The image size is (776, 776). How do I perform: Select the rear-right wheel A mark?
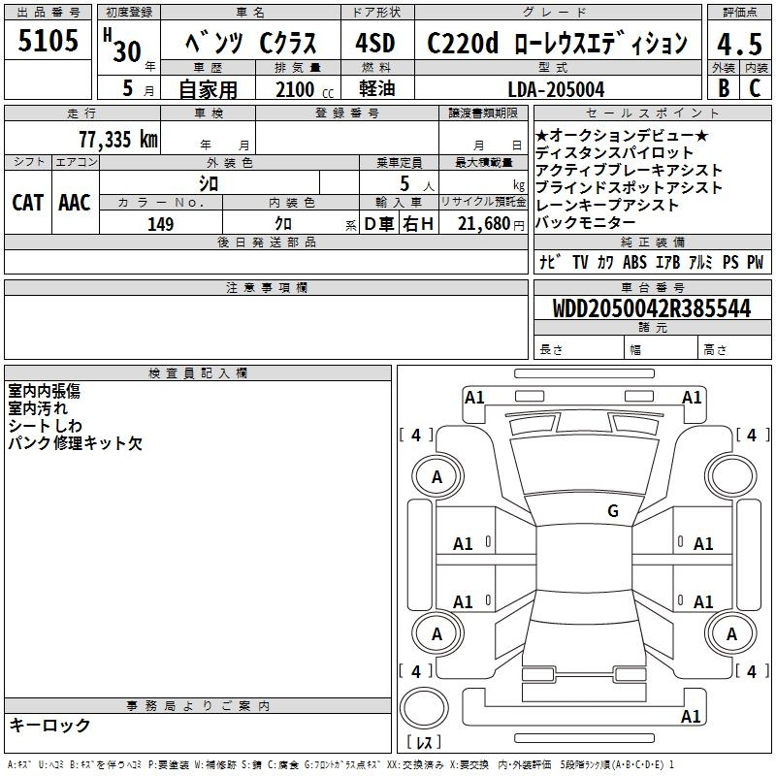(x=731, y=633)
